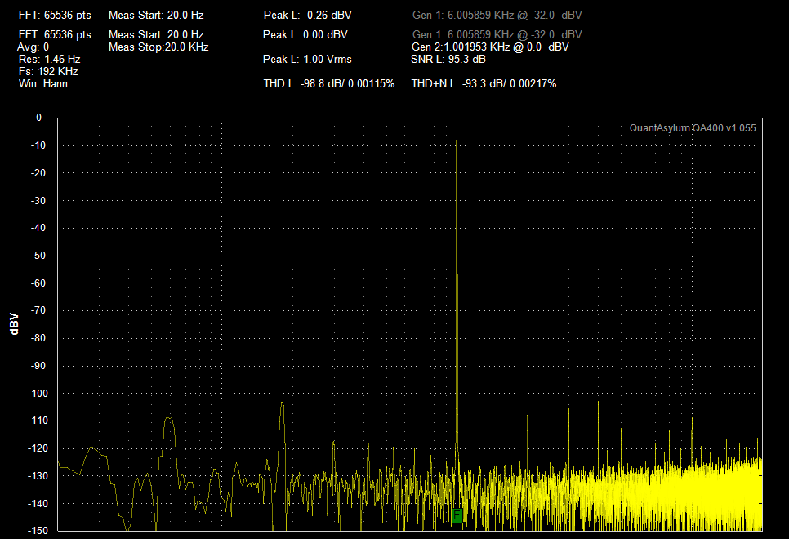This screenshot has height=539, width=789.
Task: Click the 'Res: 1.46 Hz' resolution text
Action: [49, 60]
